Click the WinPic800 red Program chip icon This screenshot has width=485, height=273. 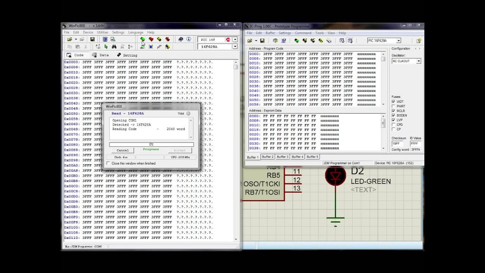pos(151,39)
